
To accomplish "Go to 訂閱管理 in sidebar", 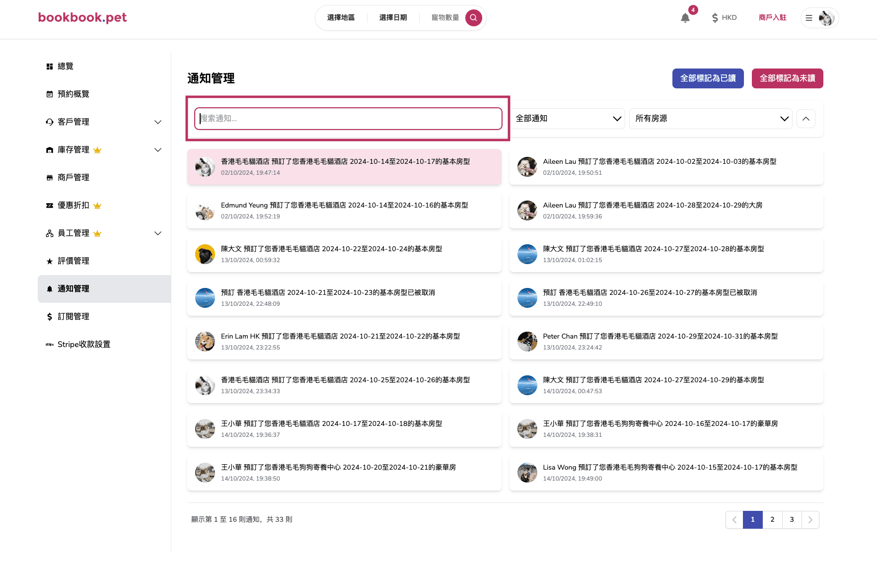I will 104,317.
